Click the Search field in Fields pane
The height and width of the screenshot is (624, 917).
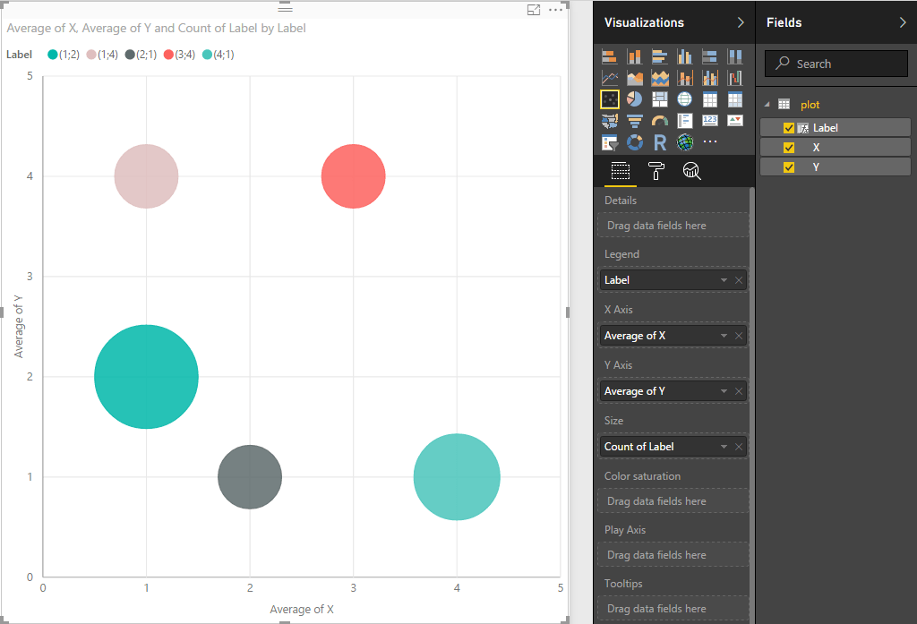tap(836, 64)
